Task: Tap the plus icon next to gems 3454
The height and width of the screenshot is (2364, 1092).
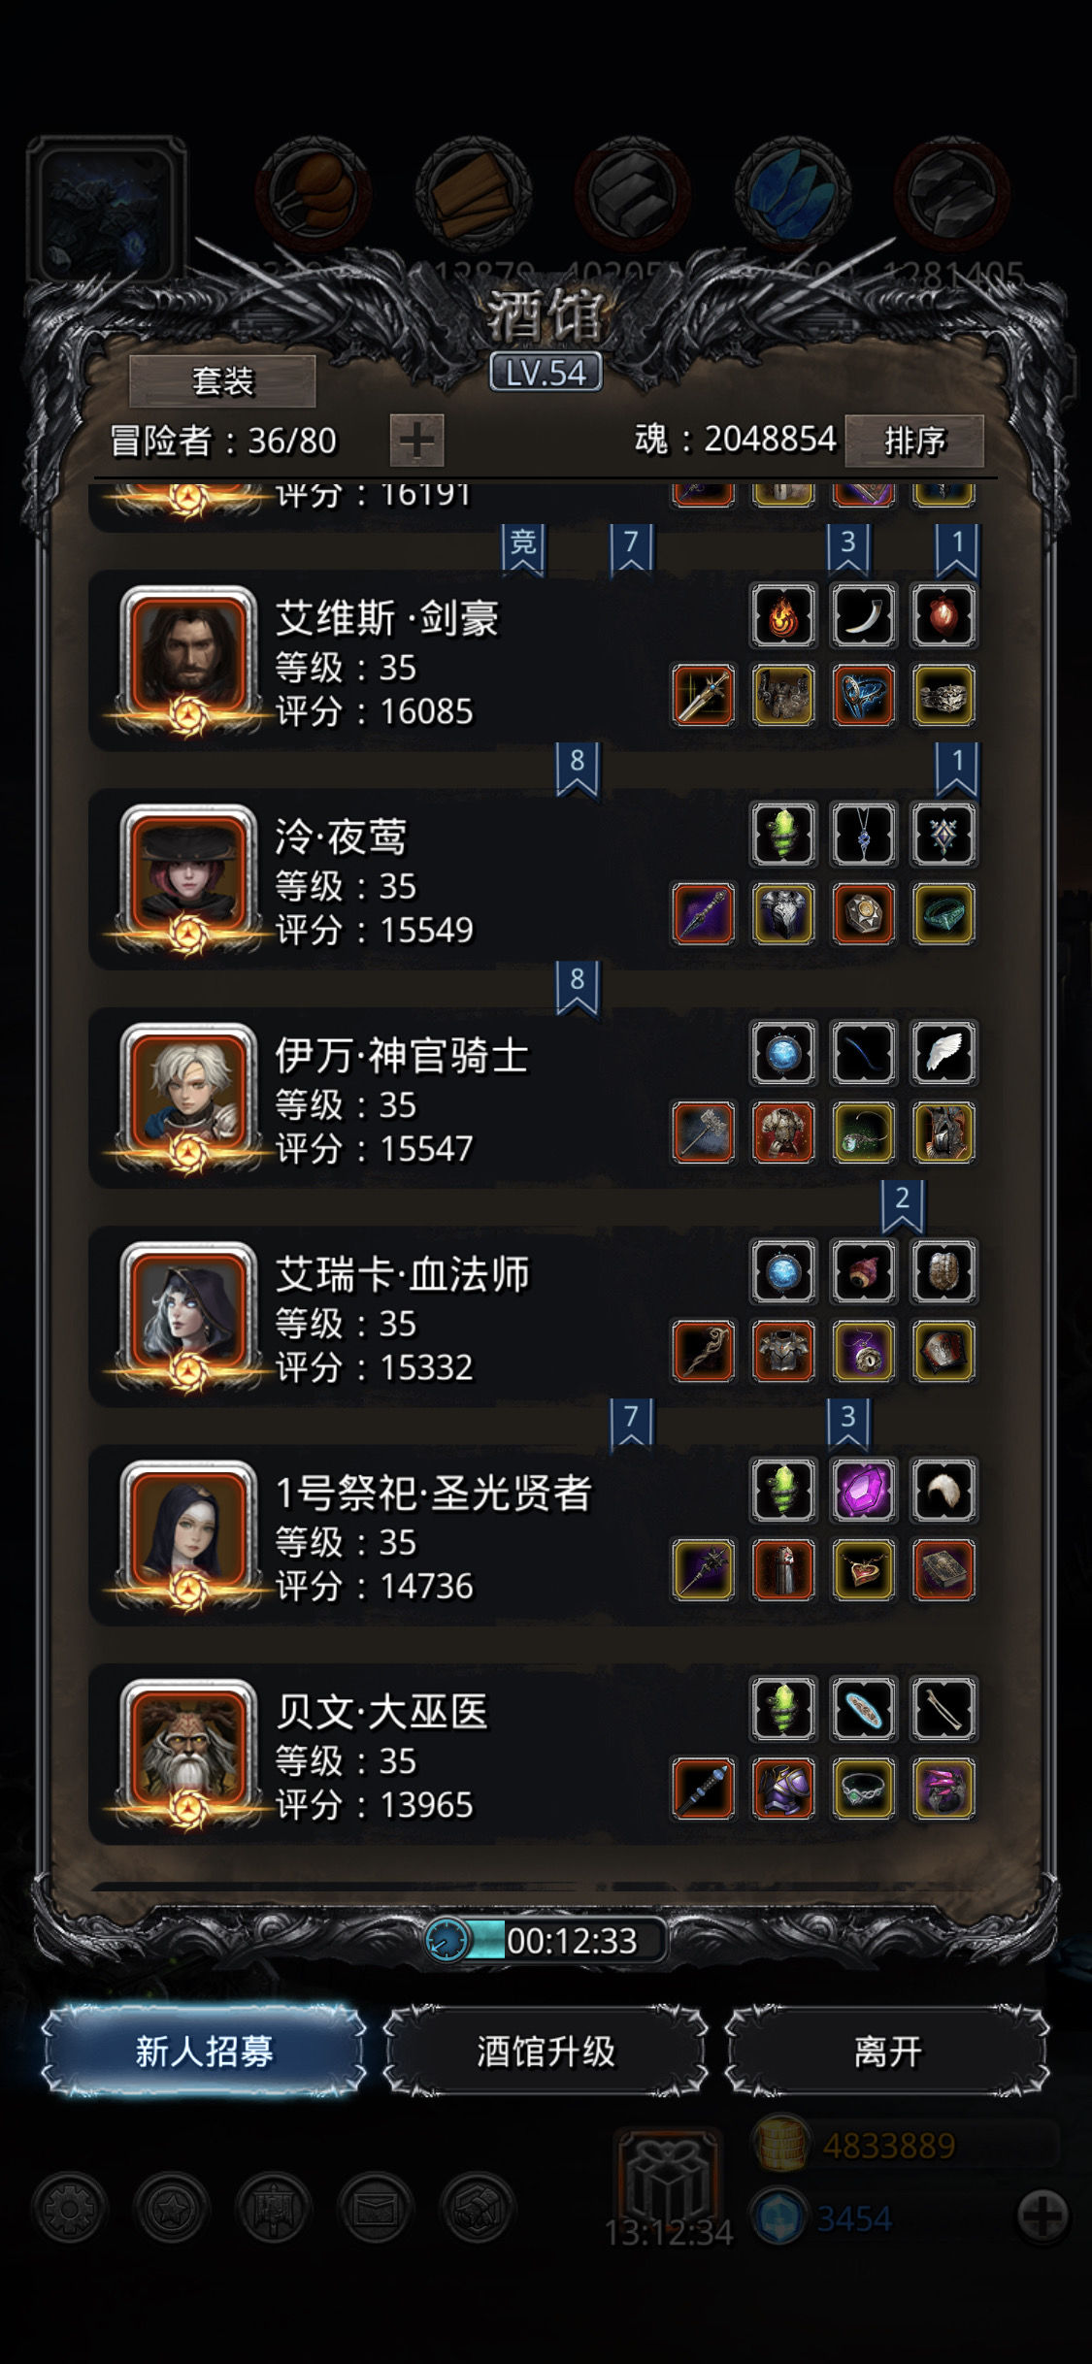Action: tap(1042, 2216)
